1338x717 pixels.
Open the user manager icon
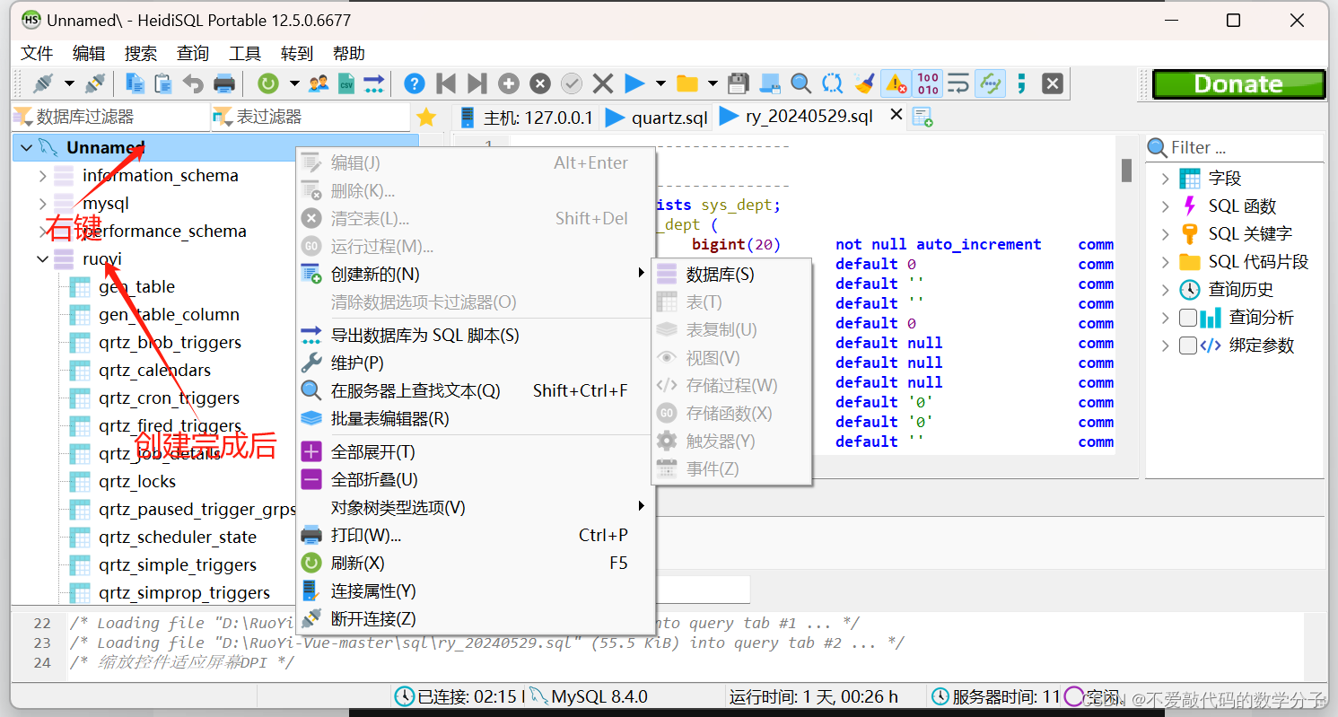point(319,83)
